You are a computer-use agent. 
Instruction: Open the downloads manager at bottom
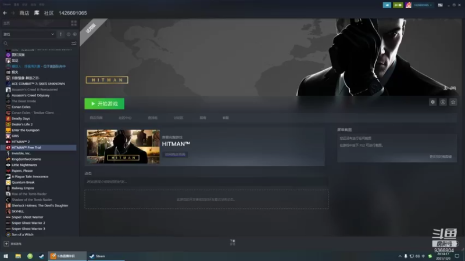pos(233,242)
